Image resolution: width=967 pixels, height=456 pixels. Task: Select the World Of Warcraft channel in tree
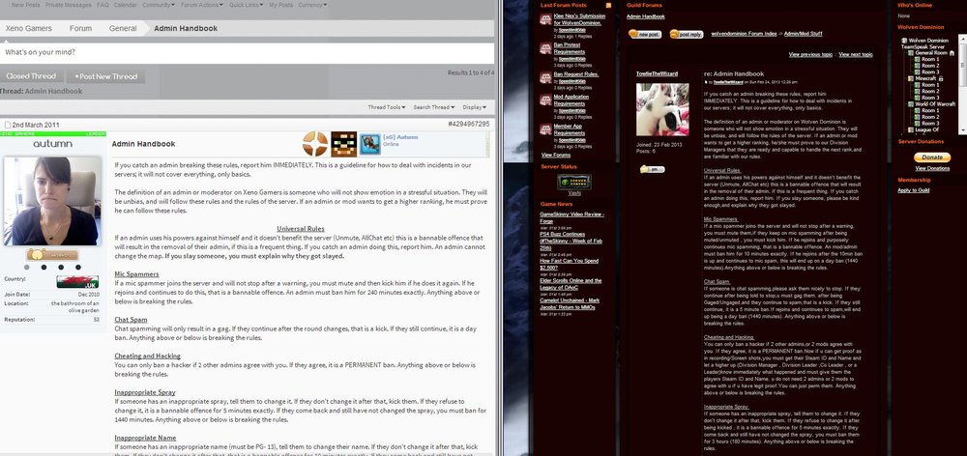tap(934, 104)
